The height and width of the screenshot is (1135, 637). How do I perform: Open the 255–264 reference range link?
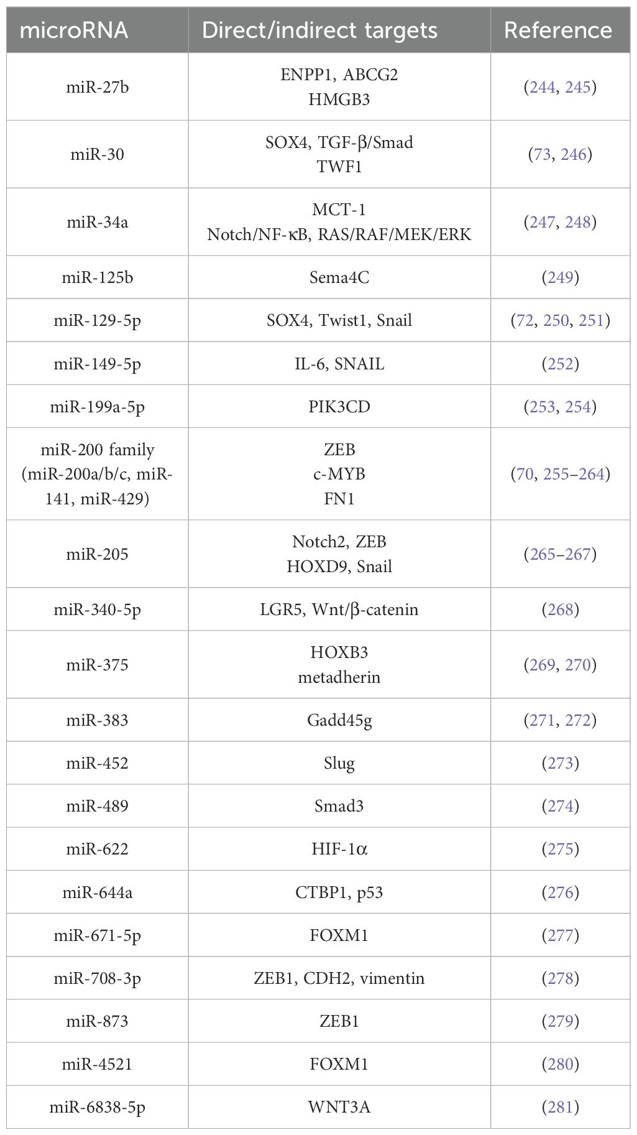coord(574,474)
